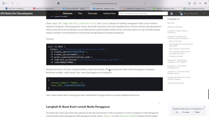Jump to Langkah 2: Konfigurasi Tampilan Dasar Instagram

pyautogui.click(x=178, y=37)
